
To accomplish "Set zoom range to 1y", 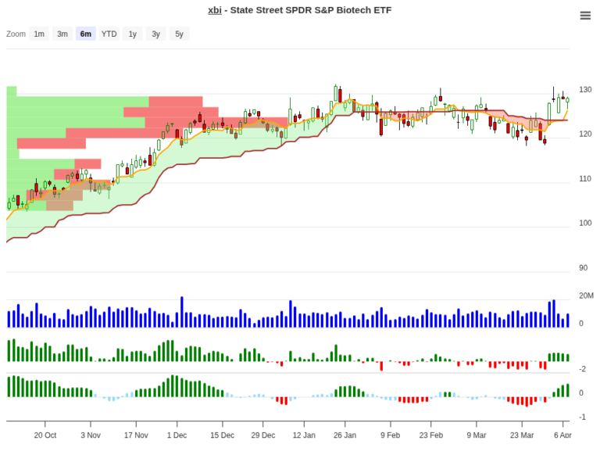I will point(132,34).
